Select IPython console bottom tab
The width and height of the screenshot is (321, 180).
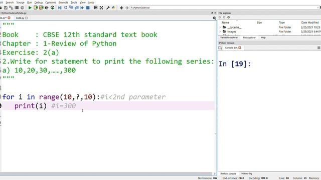[228, 173]
